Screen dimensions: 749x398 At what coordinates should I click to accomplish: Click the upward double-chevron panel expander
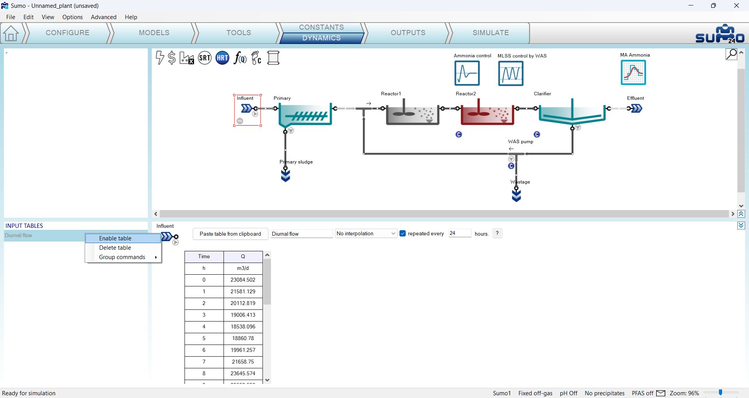pyautogui.click(x=741, y=214)
